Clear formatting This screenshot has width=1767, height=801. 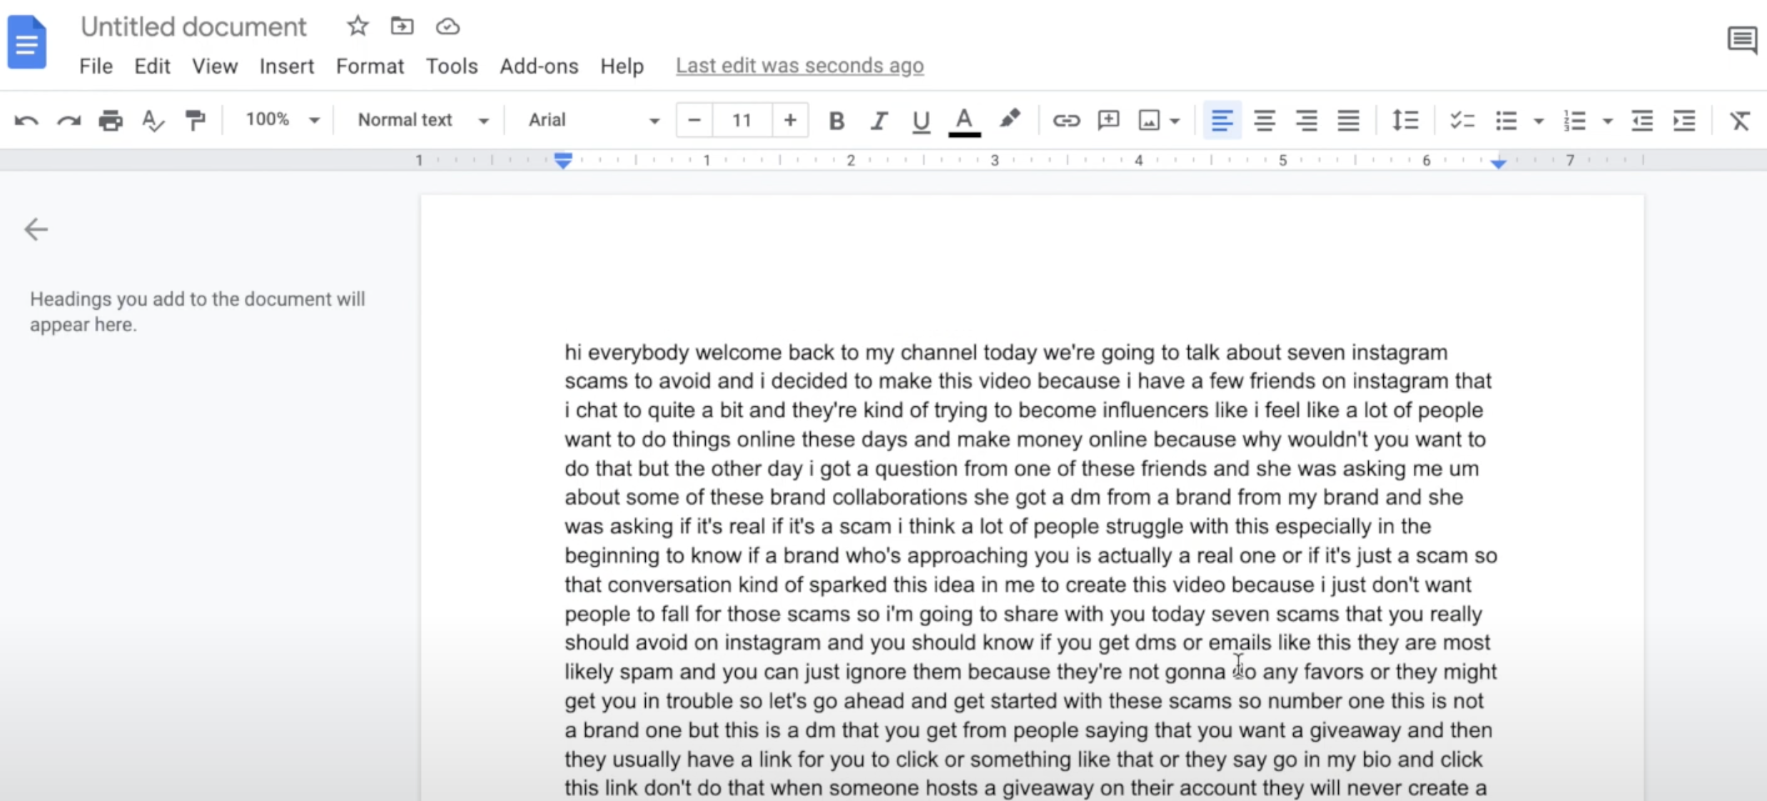point(1740,120)
